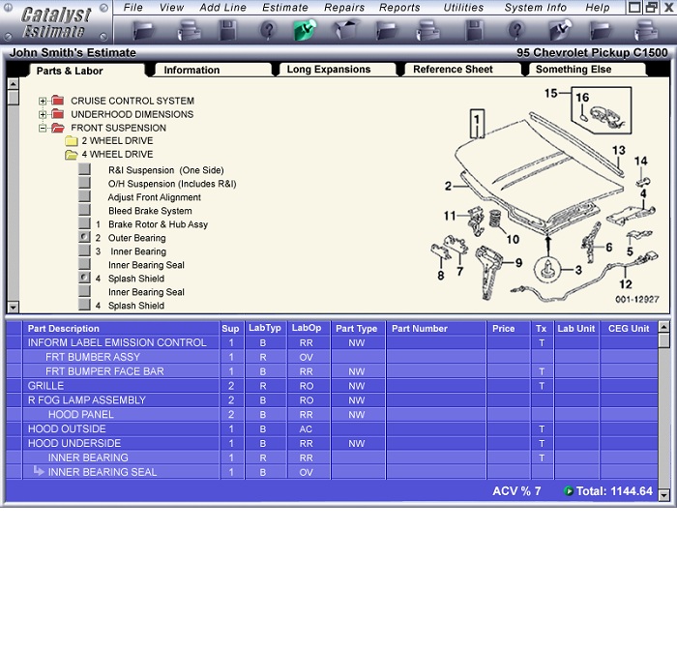The height and width of the screenshot is (648, 677).
Task: Switch to the Long Expansions tab
Action: click(x=338, y=70)
